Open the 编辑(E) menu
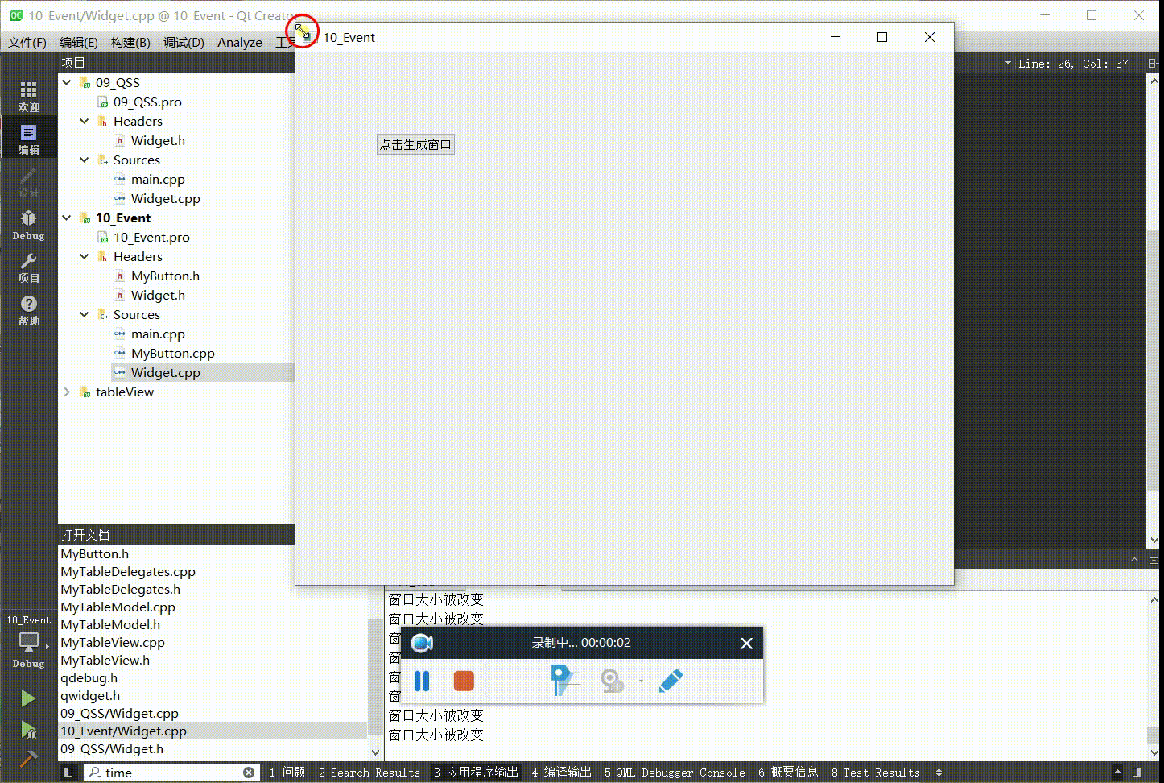1164x783 pixels. coord(79,42)
